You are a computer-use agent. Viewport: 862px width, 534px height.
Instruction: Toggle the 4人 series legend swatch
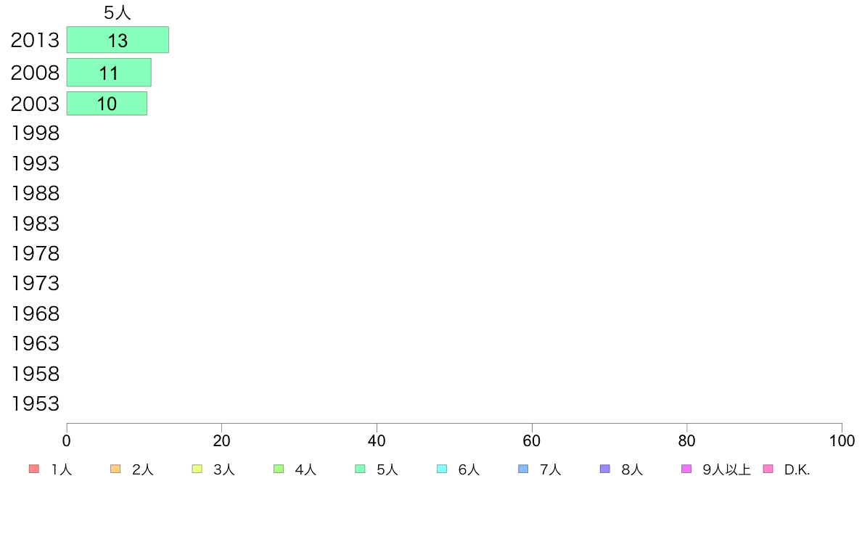click(x=279, y=469)
